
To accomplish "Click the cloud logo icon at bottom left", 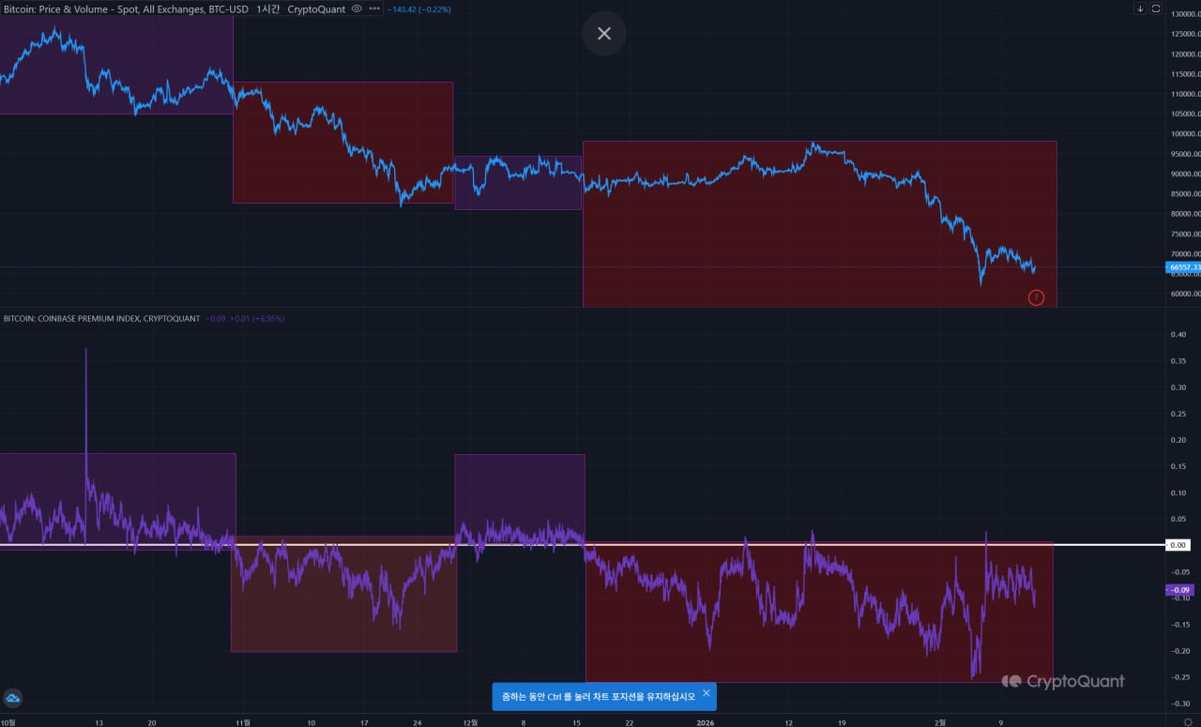I will (13, 698).
